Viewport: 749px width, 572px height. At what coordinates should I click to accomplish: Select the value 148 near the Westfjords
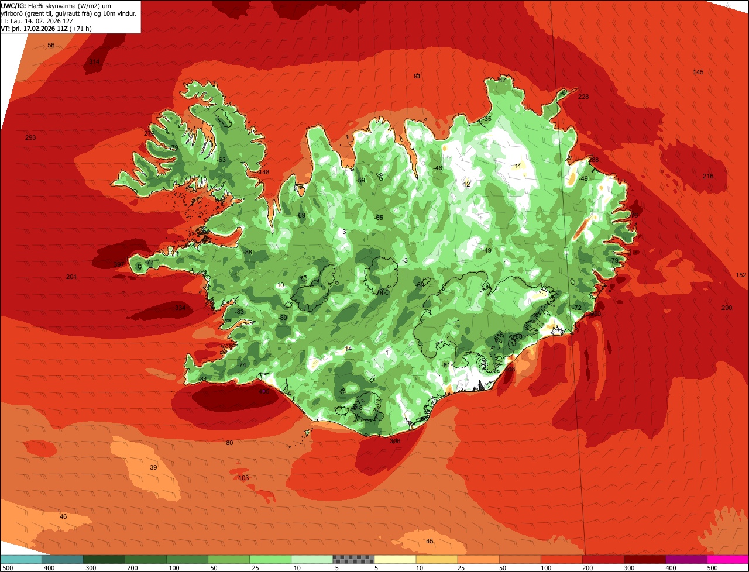tap(264, 172)
